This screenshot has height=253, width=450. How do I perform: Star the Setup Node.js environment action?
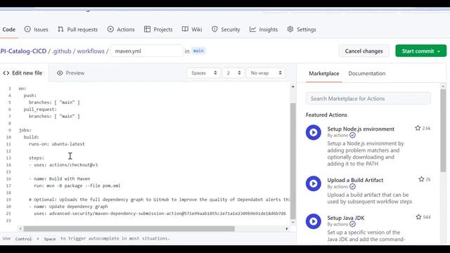pyautogui.click(x=418, y=128)
